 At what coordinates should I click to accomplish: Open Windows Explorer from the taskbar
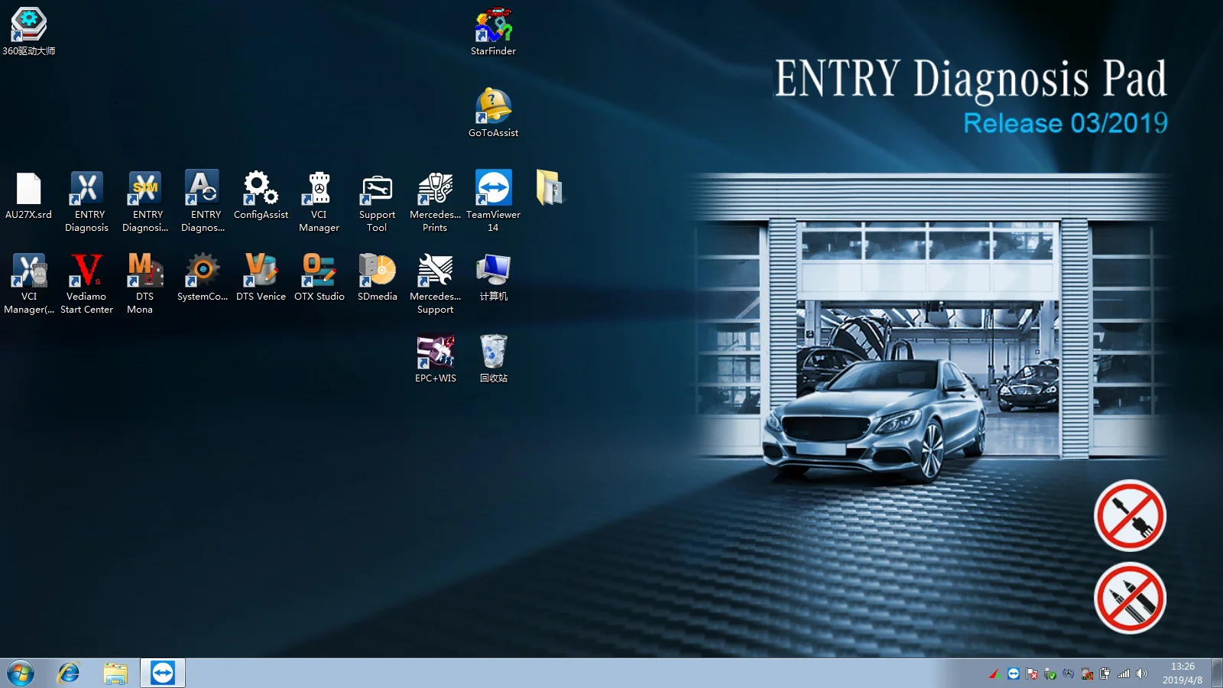pos(115,673)
